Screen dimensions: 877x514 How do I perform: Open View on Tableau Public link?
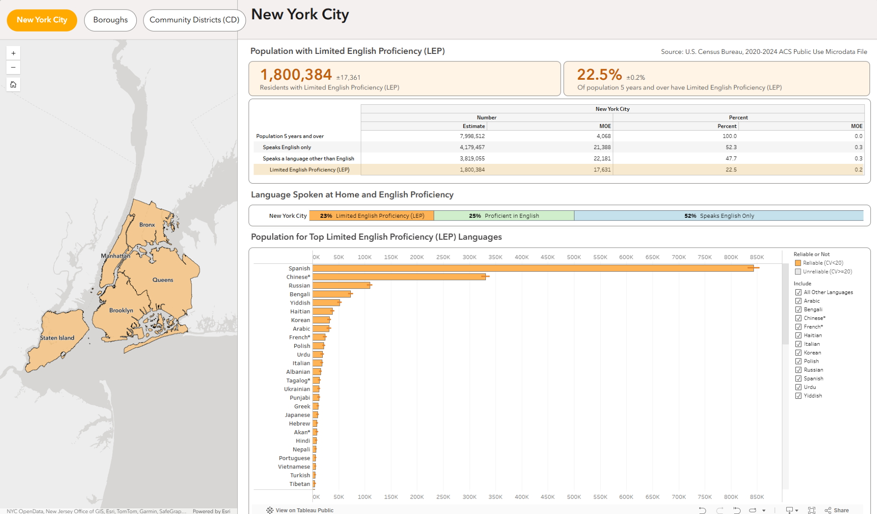pyautogui.click(x=304, y=510)
